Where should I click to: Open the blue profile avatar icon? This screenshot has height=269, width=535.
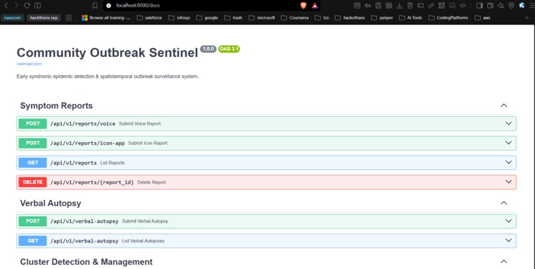[x=522, y=5]
